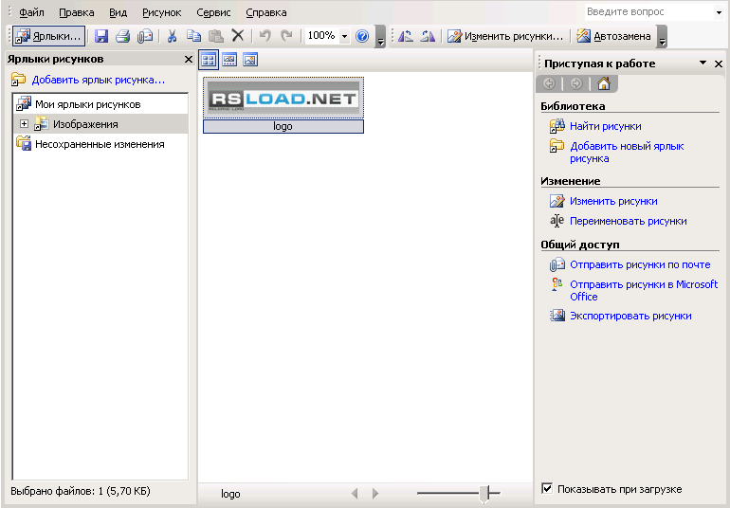Click the Office icon beside Отправить рисунки в Microsoft Office
The width and height of the screenshot is (730, 508).
pyautogui.click(x=557, y=283)
